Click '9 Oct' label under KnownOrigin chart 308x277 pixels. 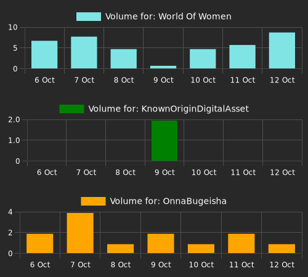164,172
